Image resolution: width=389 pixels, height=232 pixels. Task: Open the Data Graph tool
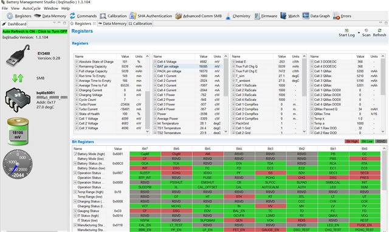click(x=316, y=16)
